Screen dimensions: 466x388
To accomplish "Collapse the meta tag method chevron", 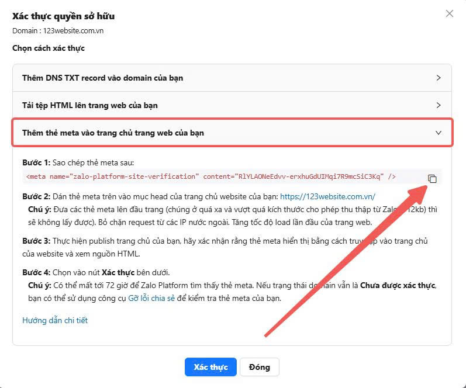I will click(x=439, y=133).
